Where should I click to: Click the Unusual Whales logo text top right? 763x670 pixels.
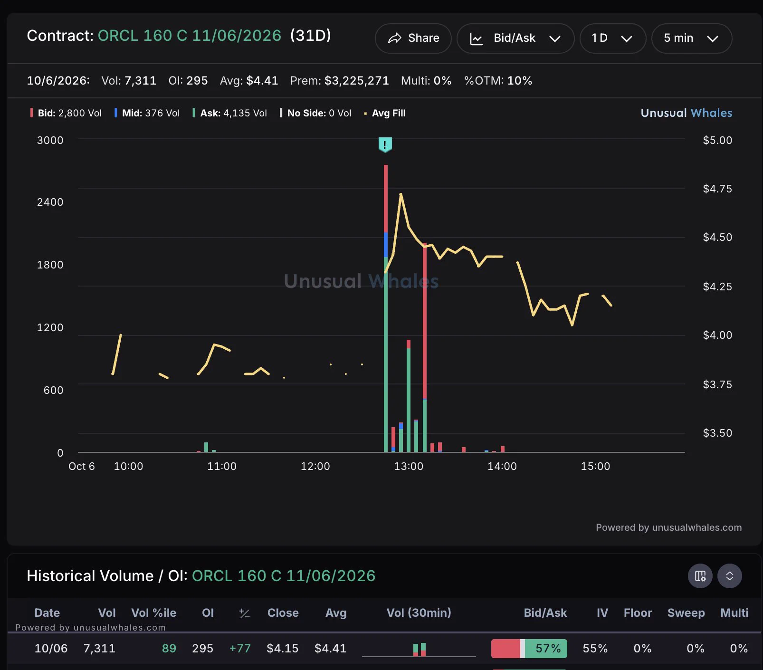tap(687, 113)
